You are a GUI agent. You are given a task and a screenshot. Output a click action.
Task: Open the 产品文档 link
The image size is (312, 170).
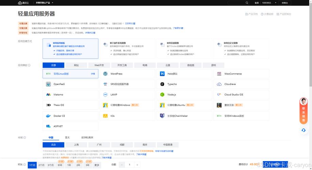(x=251, y=14)
